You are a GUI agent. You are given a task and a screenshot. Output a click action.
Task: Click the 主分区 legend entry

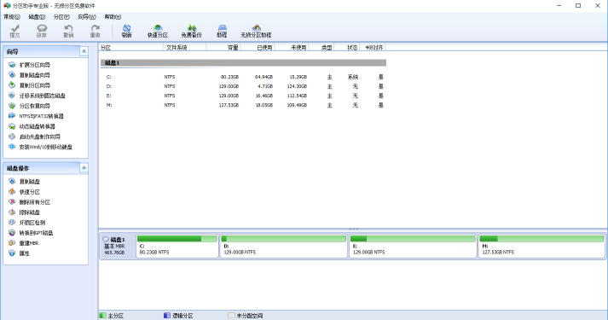tap(112, 316)
